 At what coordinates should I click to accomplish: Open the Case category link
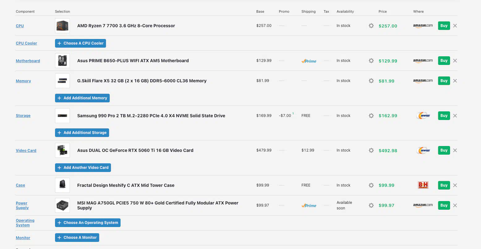click(20, 185)
